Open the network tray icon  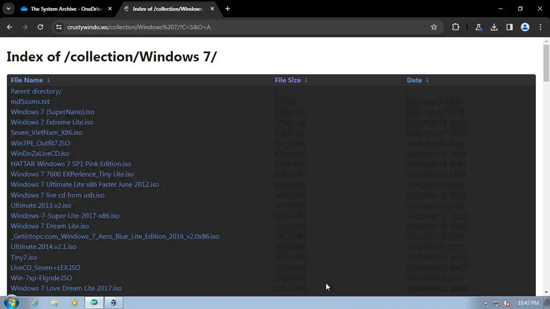coord(496,303)
